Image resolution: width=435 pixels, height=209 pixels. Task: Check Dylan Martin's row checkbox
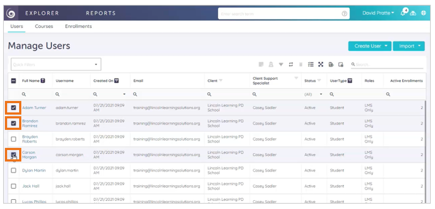13,170
